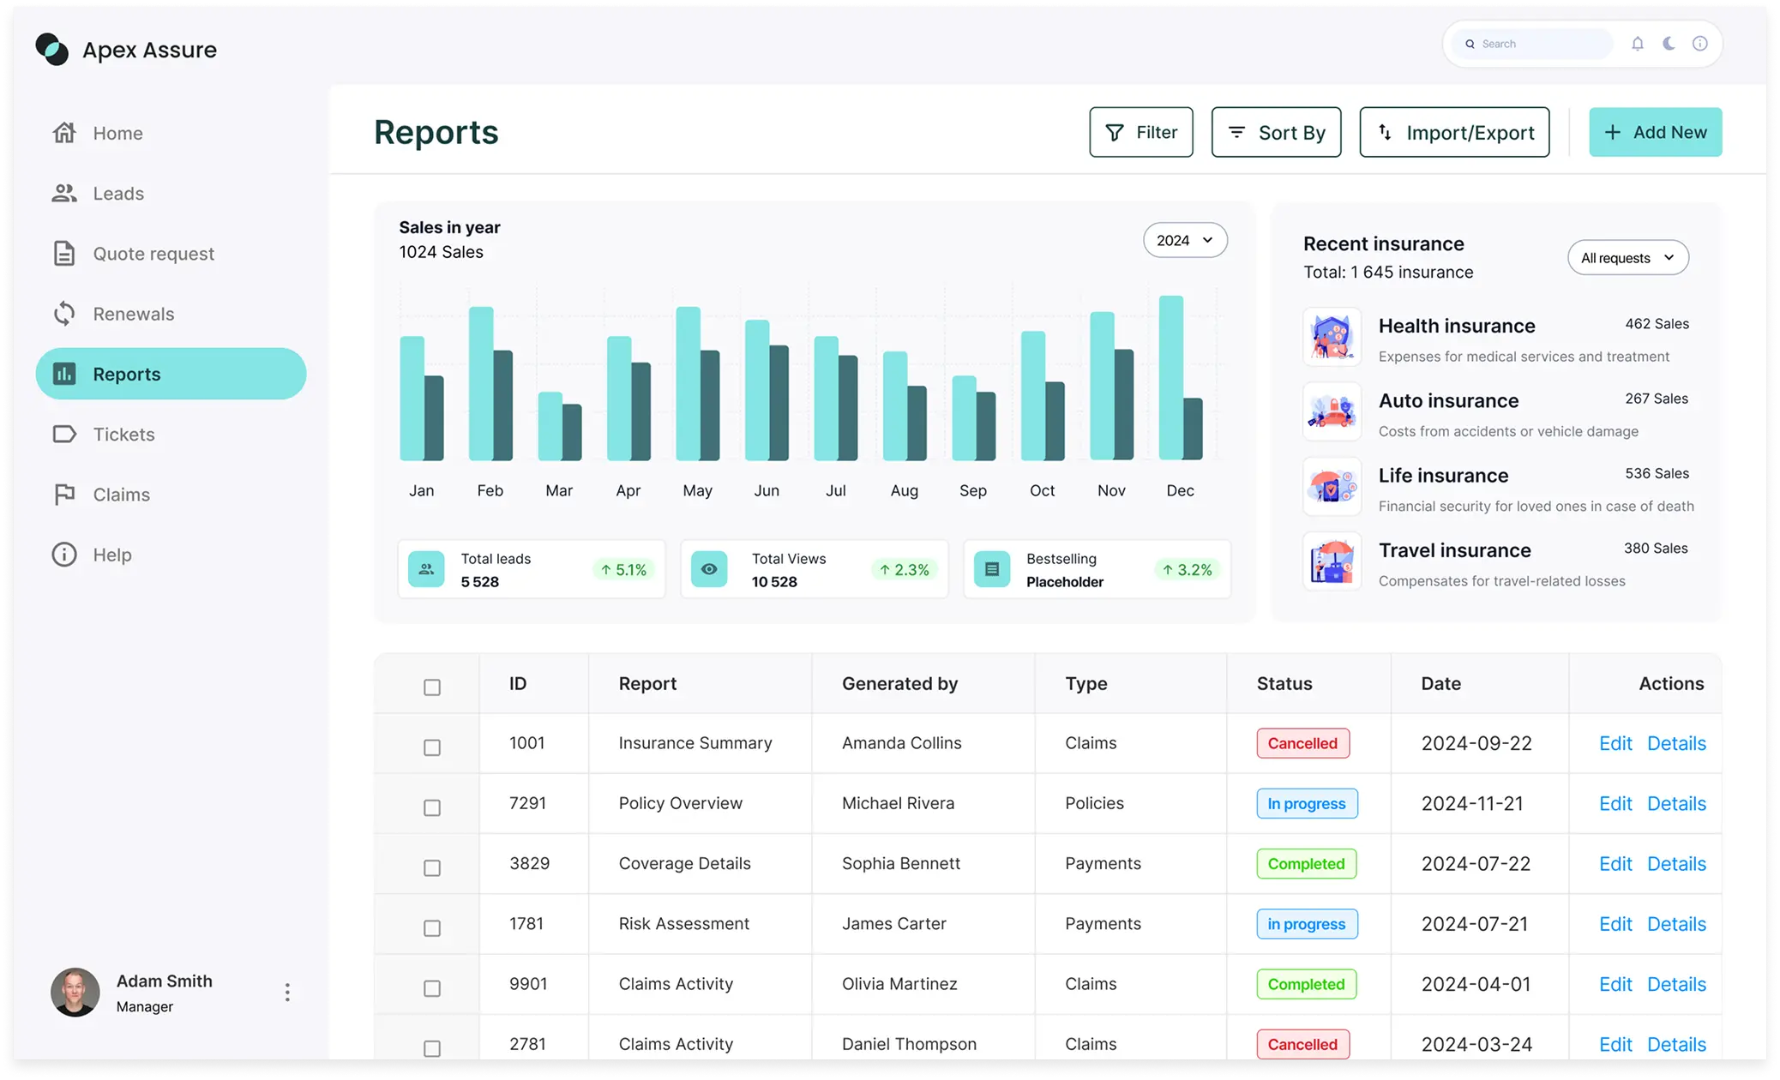Open Details for Risk Assessment report
Screen dimensions: 1780x1080
pyautogui.click(x=1676, y=923)
